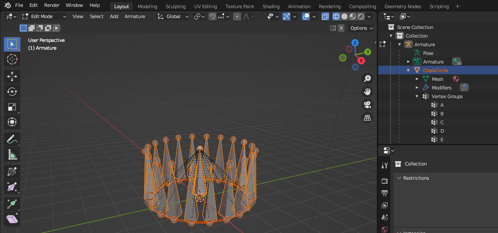Screen dimensions: 498x233
Task: Enable material preview shading
Action: 353,16
